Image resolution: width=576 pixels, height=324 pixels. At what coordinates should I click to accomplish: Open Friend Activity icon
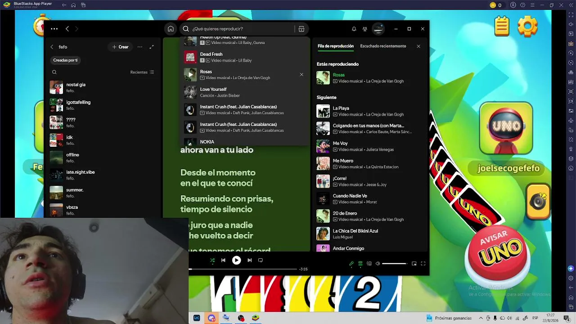365,29
